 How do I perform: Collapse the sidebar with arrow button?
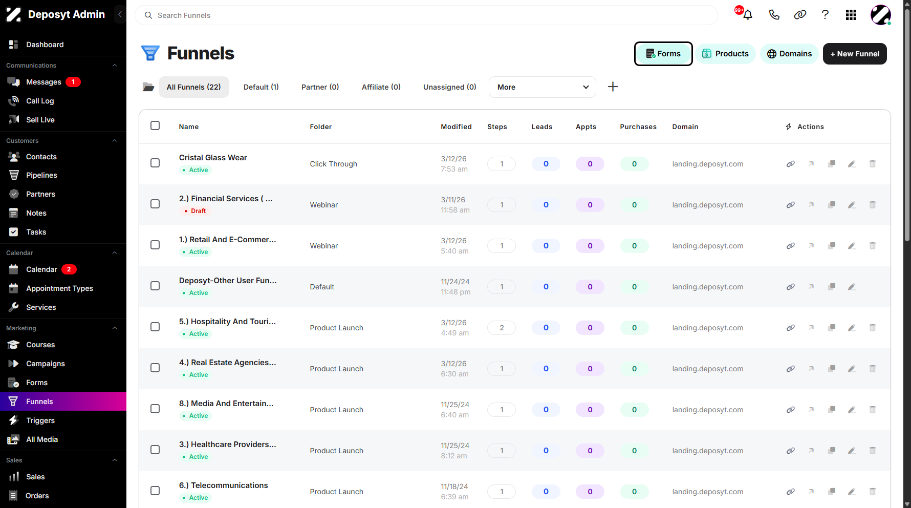(120, 14)
